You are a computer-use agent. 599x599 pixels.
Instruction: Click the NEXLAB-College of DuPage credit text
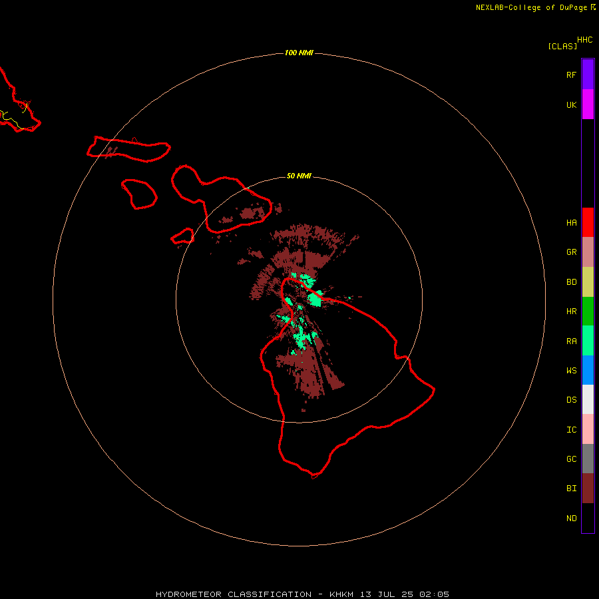click(531, 7)
